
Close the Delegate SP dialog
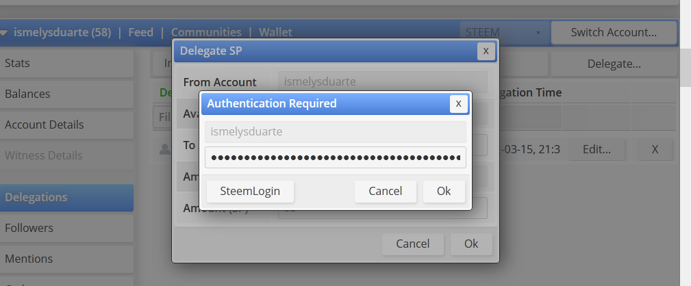coord(486,51)
